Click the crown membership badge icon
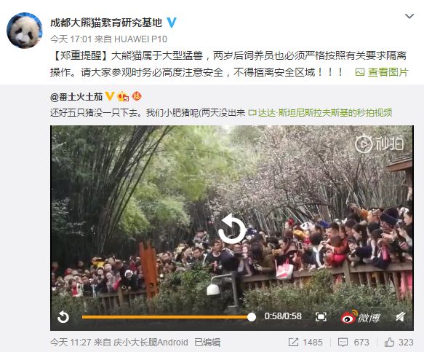 pos(123,96)
